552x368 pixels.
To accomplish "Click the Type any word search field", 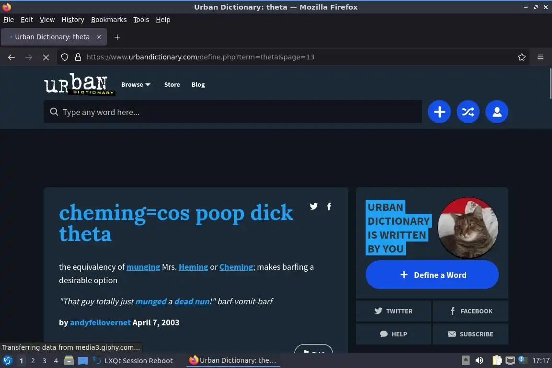I will tap(233, 112).
